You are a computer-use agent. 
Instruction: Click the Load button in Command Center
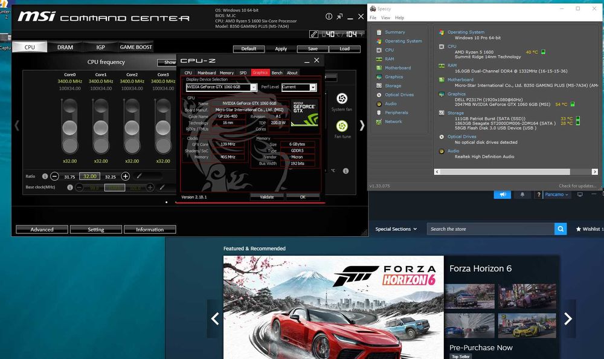344,49
